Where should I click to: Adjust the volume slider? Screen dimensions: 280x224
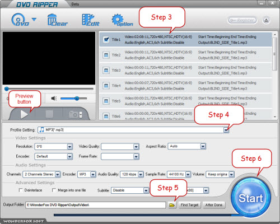[x=74, y=99]
